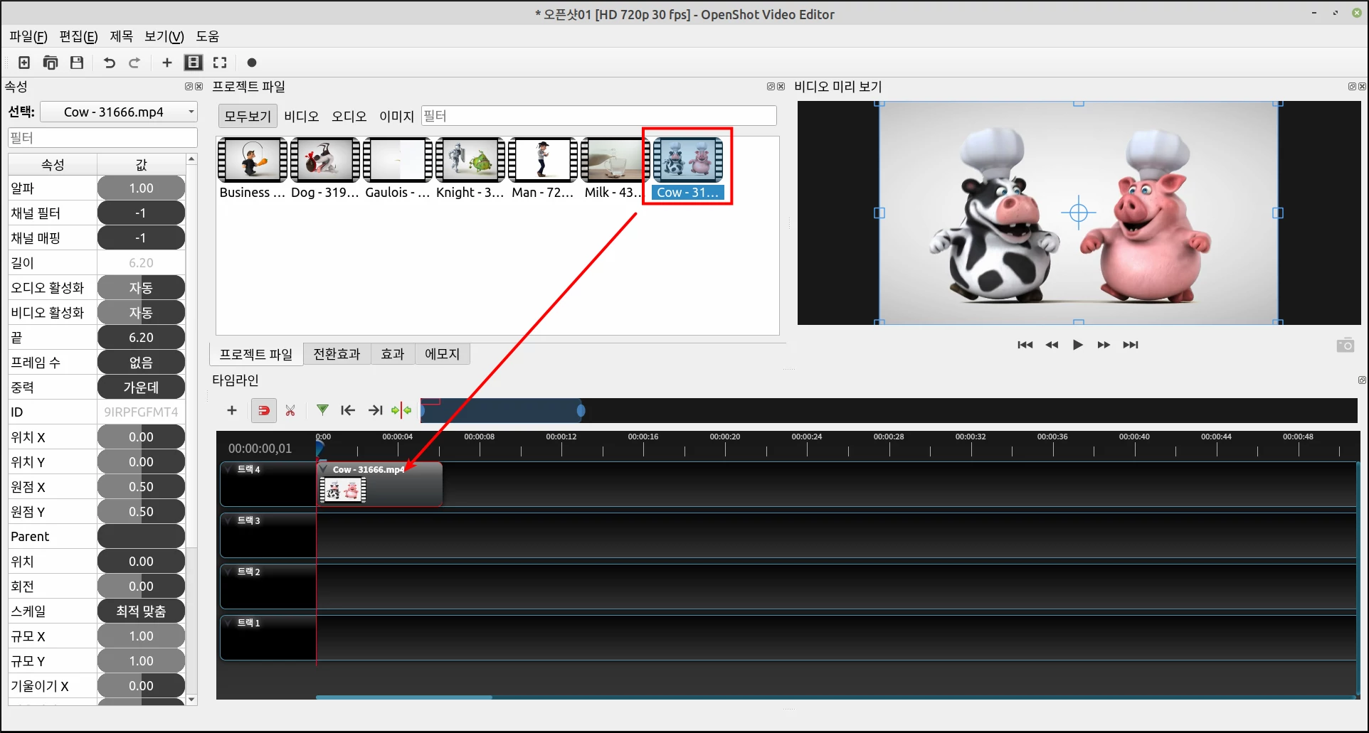
Task: Click the properties 필터 input field
Action: point(102,137)
